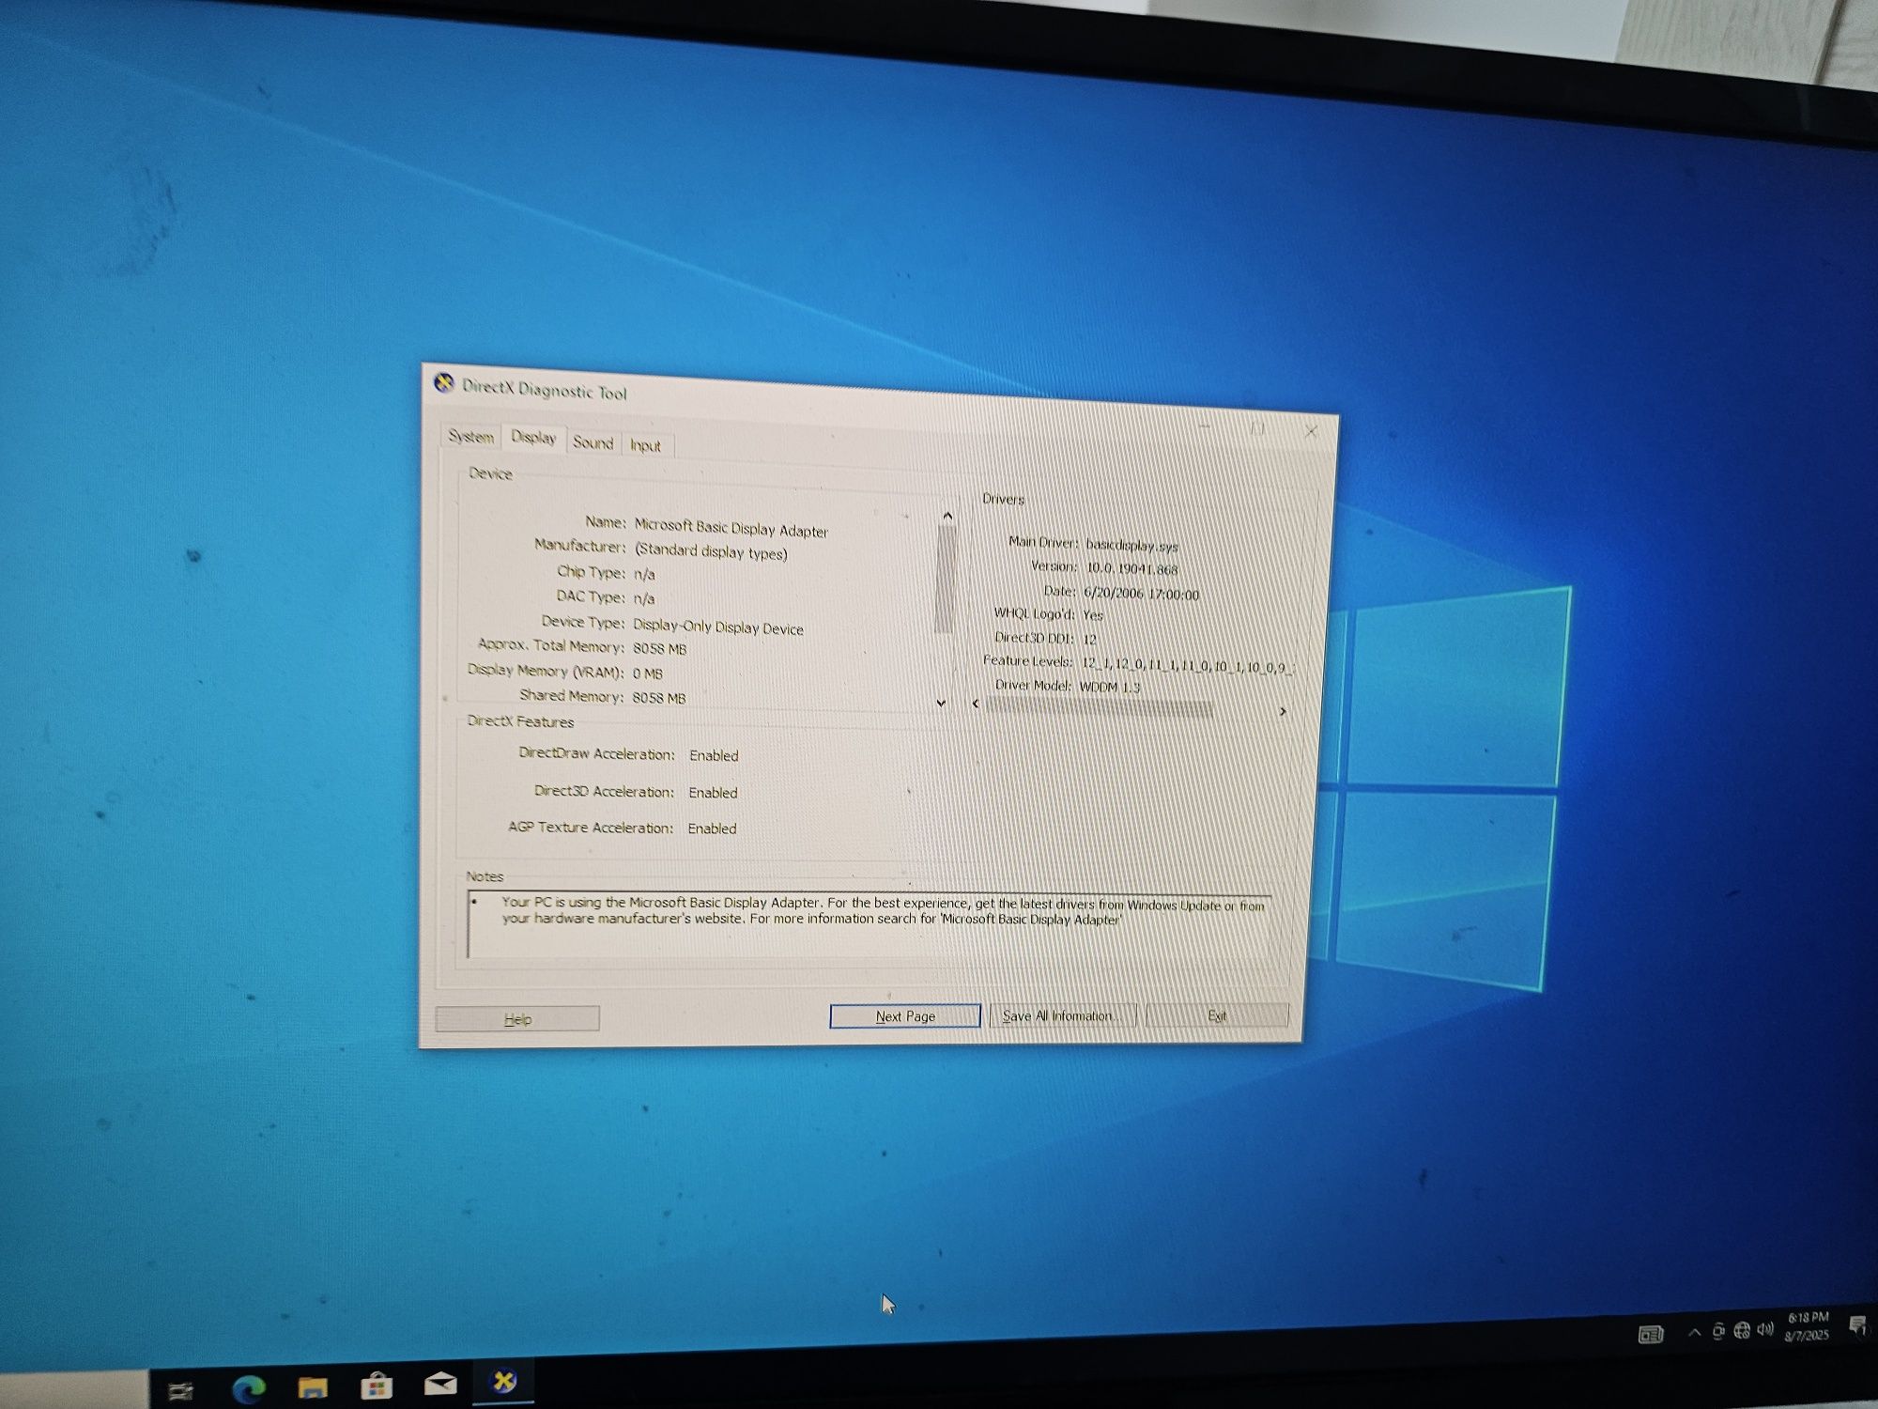Select the Feature Levels value text
The width and height of the screenshot is (1878, 1409).
coord(1187,664)
